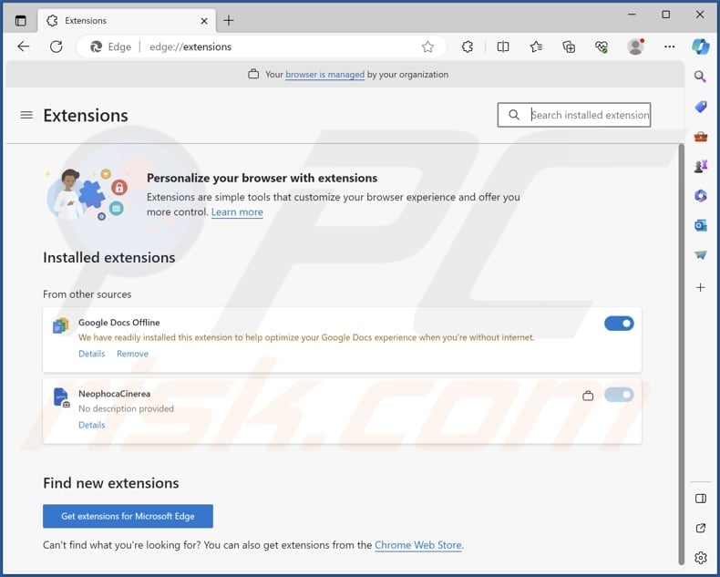Image resolution: width=720 pixels, height=577 pixels.
Task: Open the sidebar Shopping tag icon
Action: 700,107
